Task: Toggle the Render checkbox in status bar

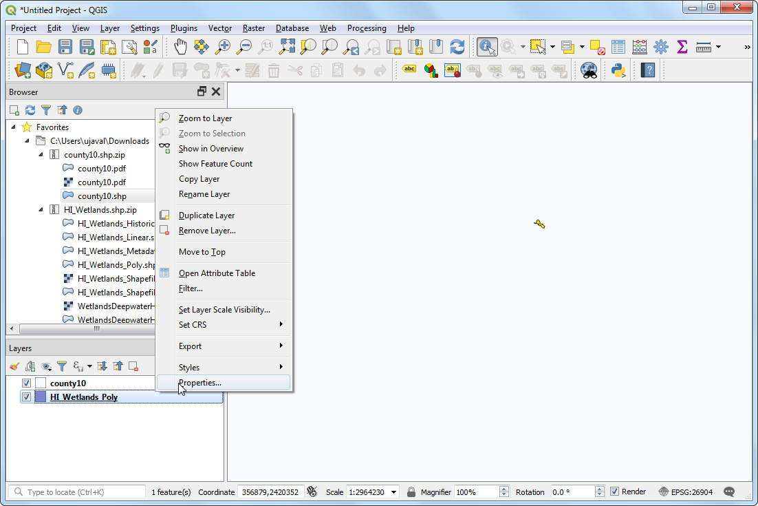Action: click(x=615, y=492)
